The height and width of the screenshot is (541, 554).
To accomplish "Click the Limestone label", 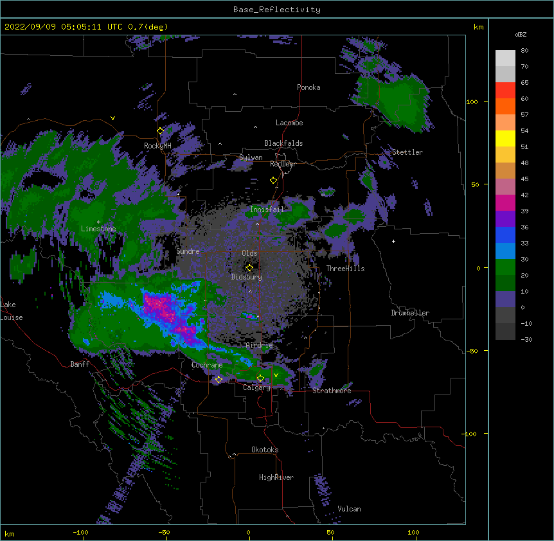I will (98, 229).
